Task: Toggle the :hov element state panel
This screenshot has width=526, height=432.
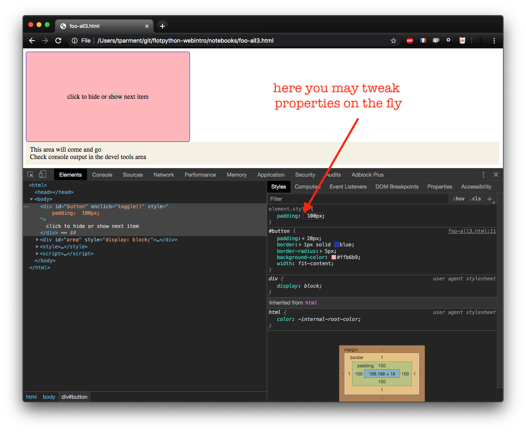Action: (459, 199)
